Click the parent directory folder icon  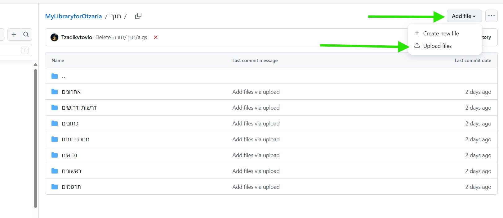pyautogui.click(x=55, y=76)
